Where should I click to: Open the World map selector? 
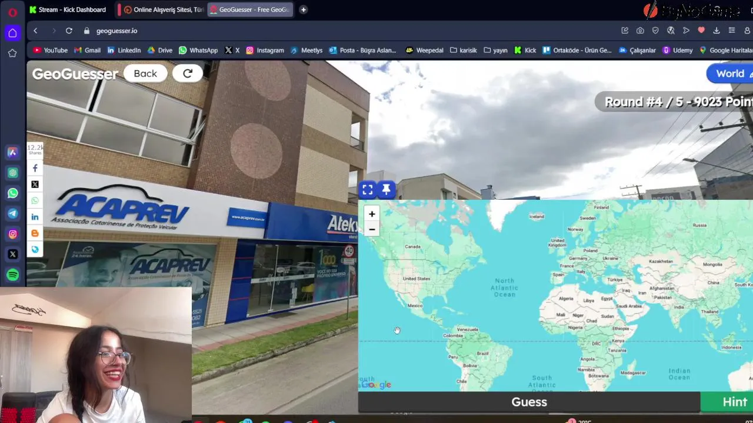730,73
